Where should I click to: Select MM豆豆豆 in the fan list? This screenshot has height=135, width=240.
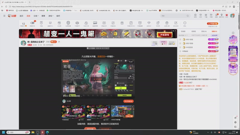point(189,47)
